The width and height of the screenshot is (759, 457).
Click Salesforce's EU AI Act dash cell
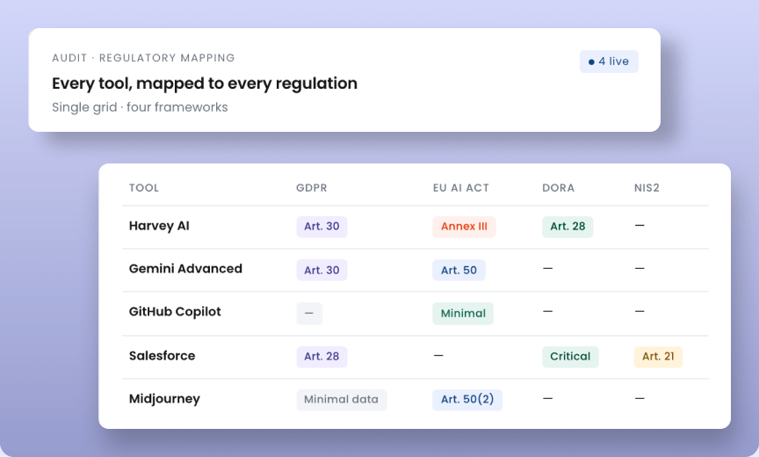[x=438, y=356]
